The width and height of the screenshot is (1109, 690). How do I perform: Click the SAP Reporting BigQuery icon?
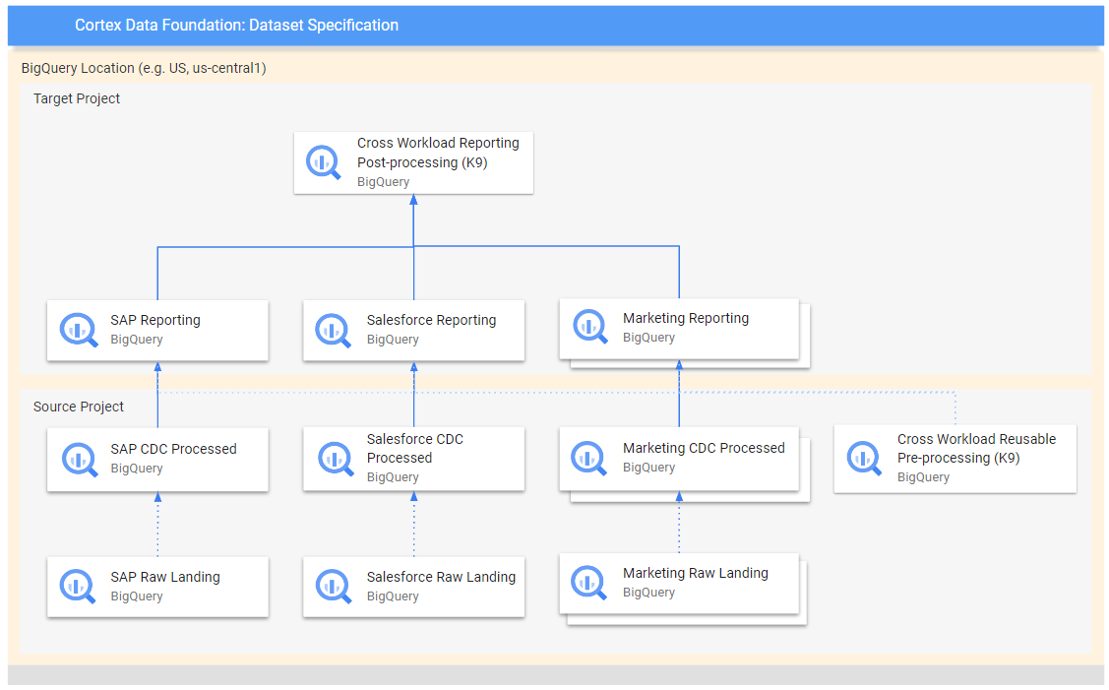[x=78, y=330]
